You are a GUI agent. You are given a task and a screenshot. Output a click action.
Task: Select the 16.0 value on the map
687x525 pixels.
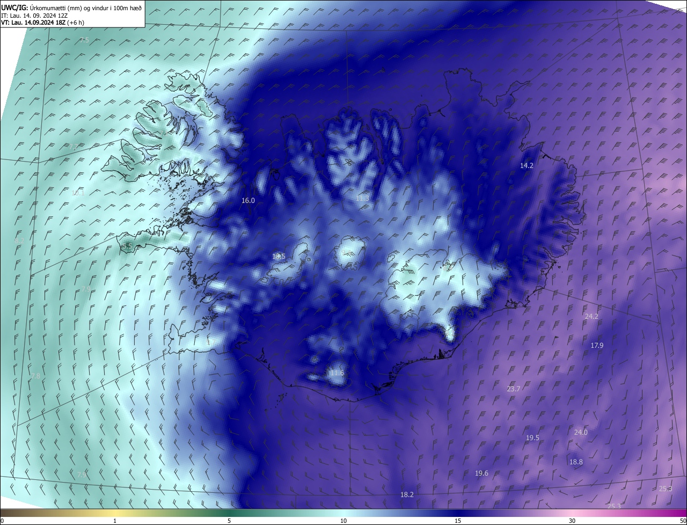[248, 200]
